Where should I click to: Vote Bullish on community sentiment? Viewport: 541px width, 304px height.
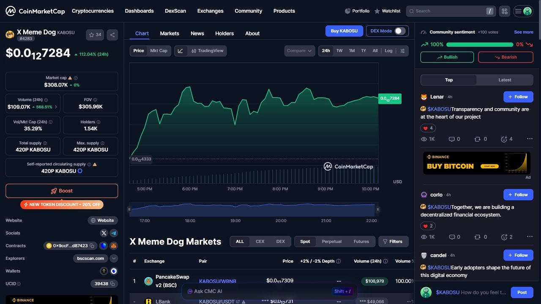[447, 57]
